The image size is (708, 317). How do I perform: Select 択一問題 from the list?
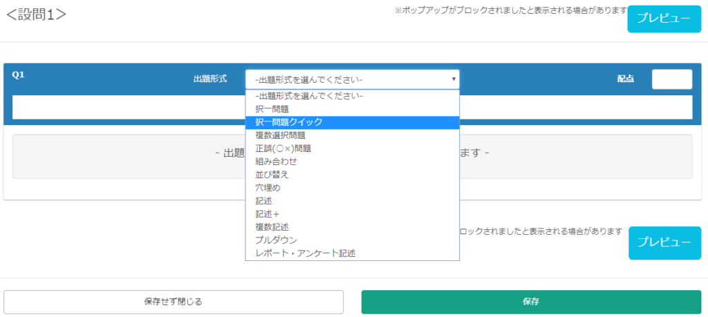(352, 108)
